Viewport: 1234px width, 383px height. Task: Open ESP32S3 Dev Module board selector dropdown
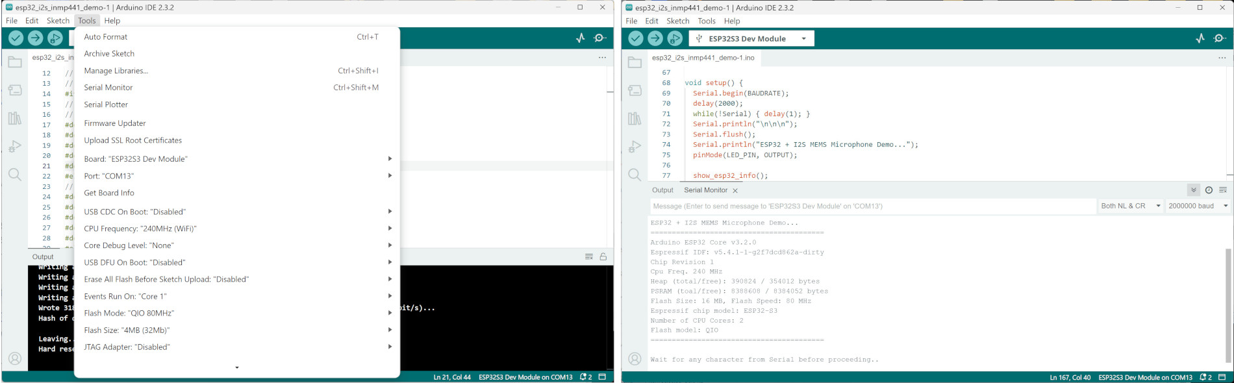(x=751, y=38)
